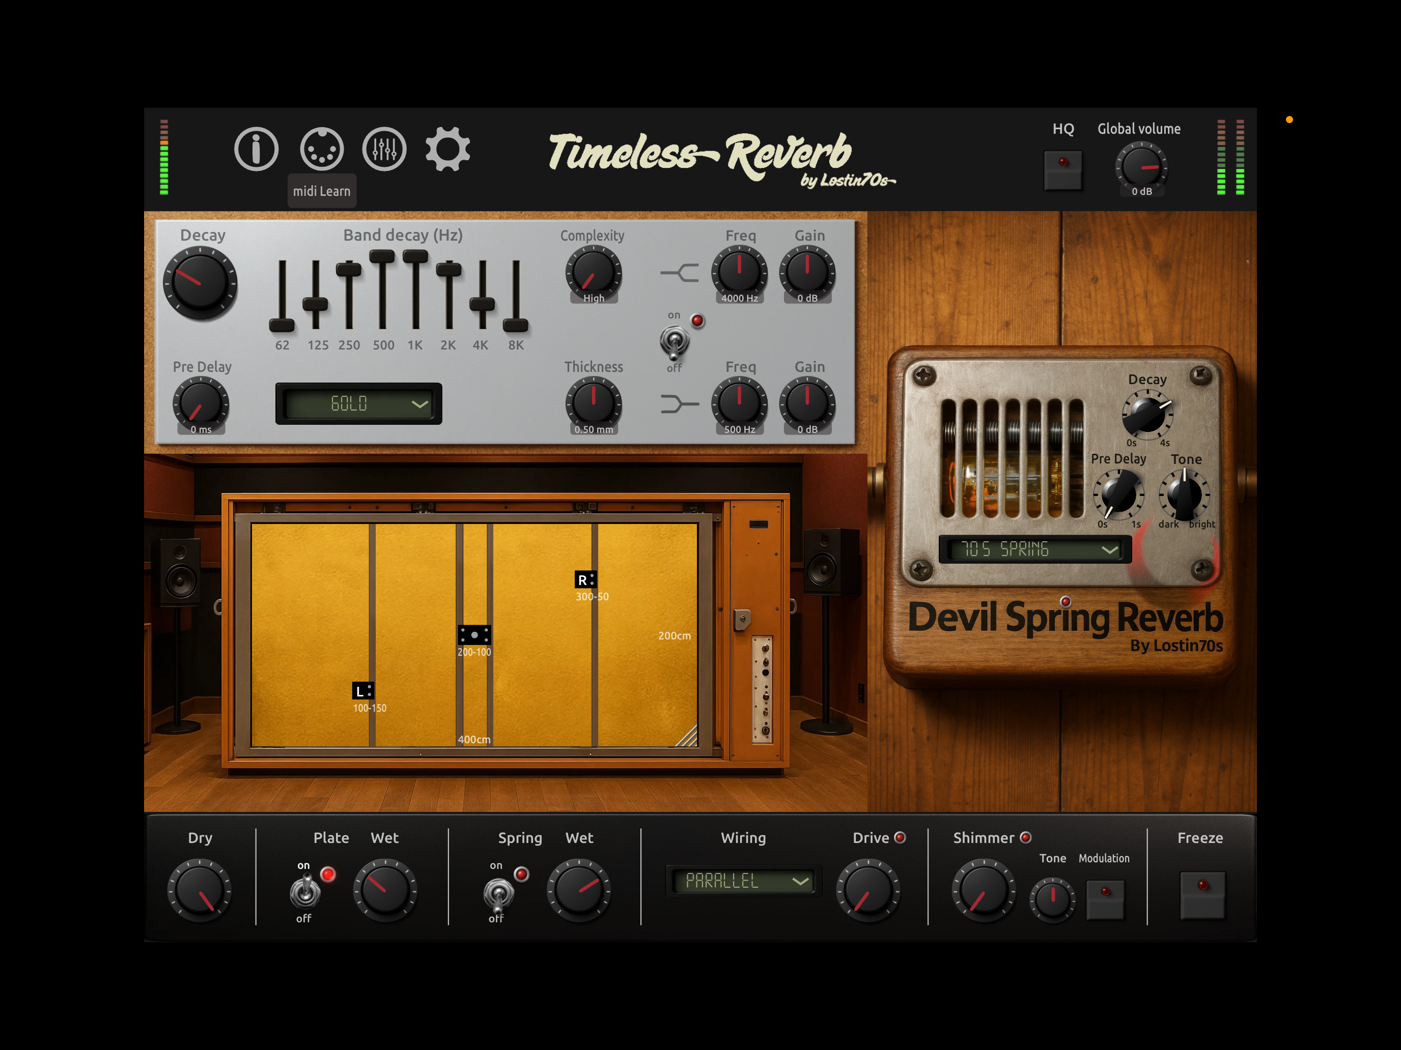The image size is (1401, 1050).
Task: Flip the plate EQ on/off toggle switch
Action: (x=675, y=342)
